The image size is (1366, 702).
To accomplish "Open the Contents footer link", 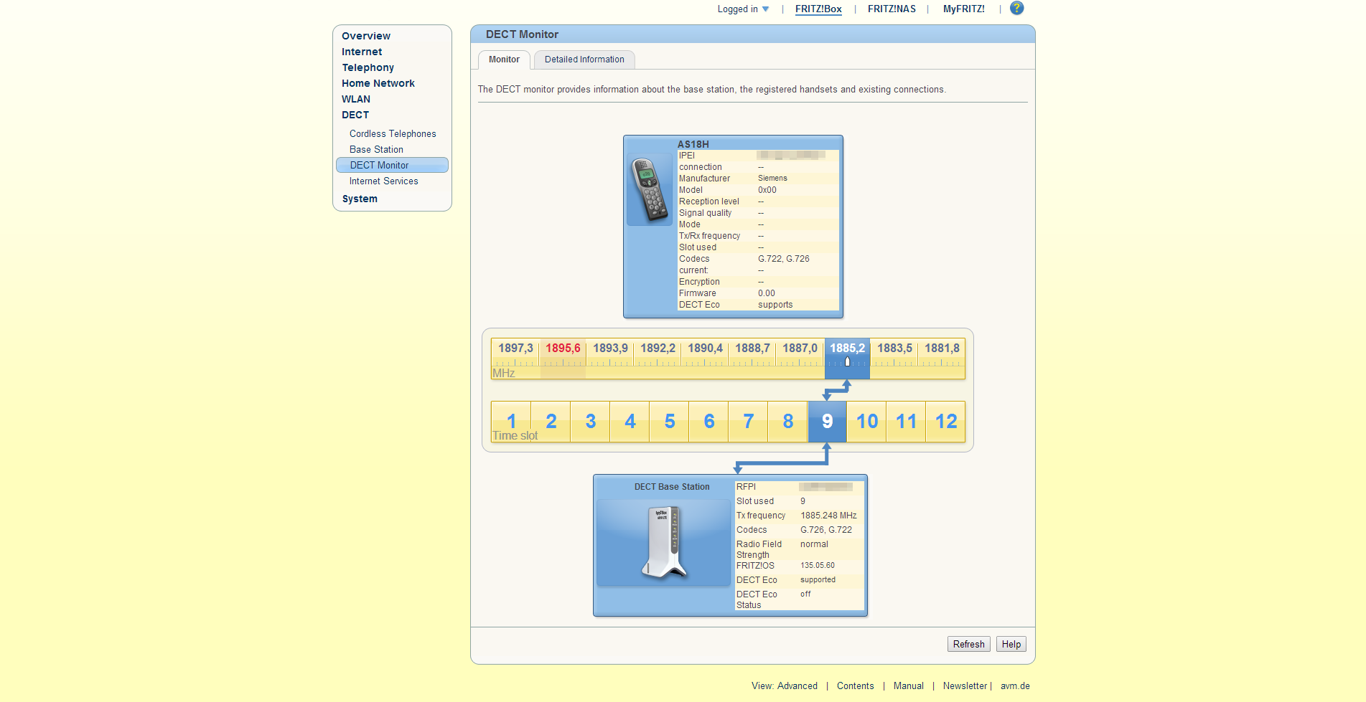I will click(x=855, y=686).
